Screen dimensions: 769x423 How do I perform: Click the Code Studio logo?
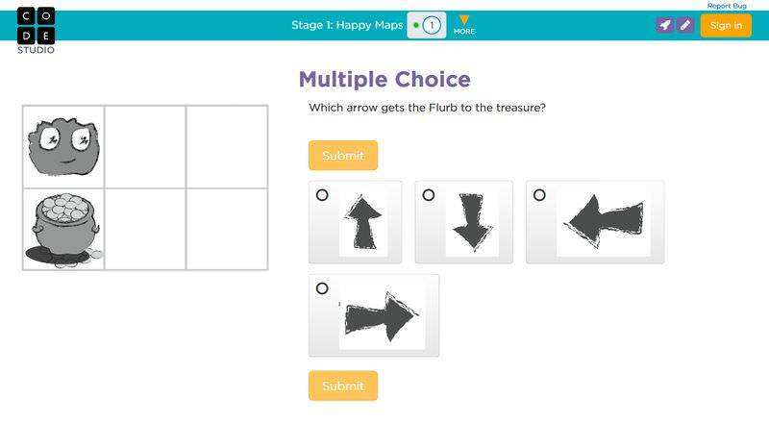point(36,27)
